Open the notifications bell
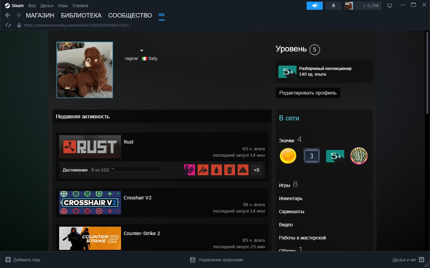 click(x=334, y=6)
